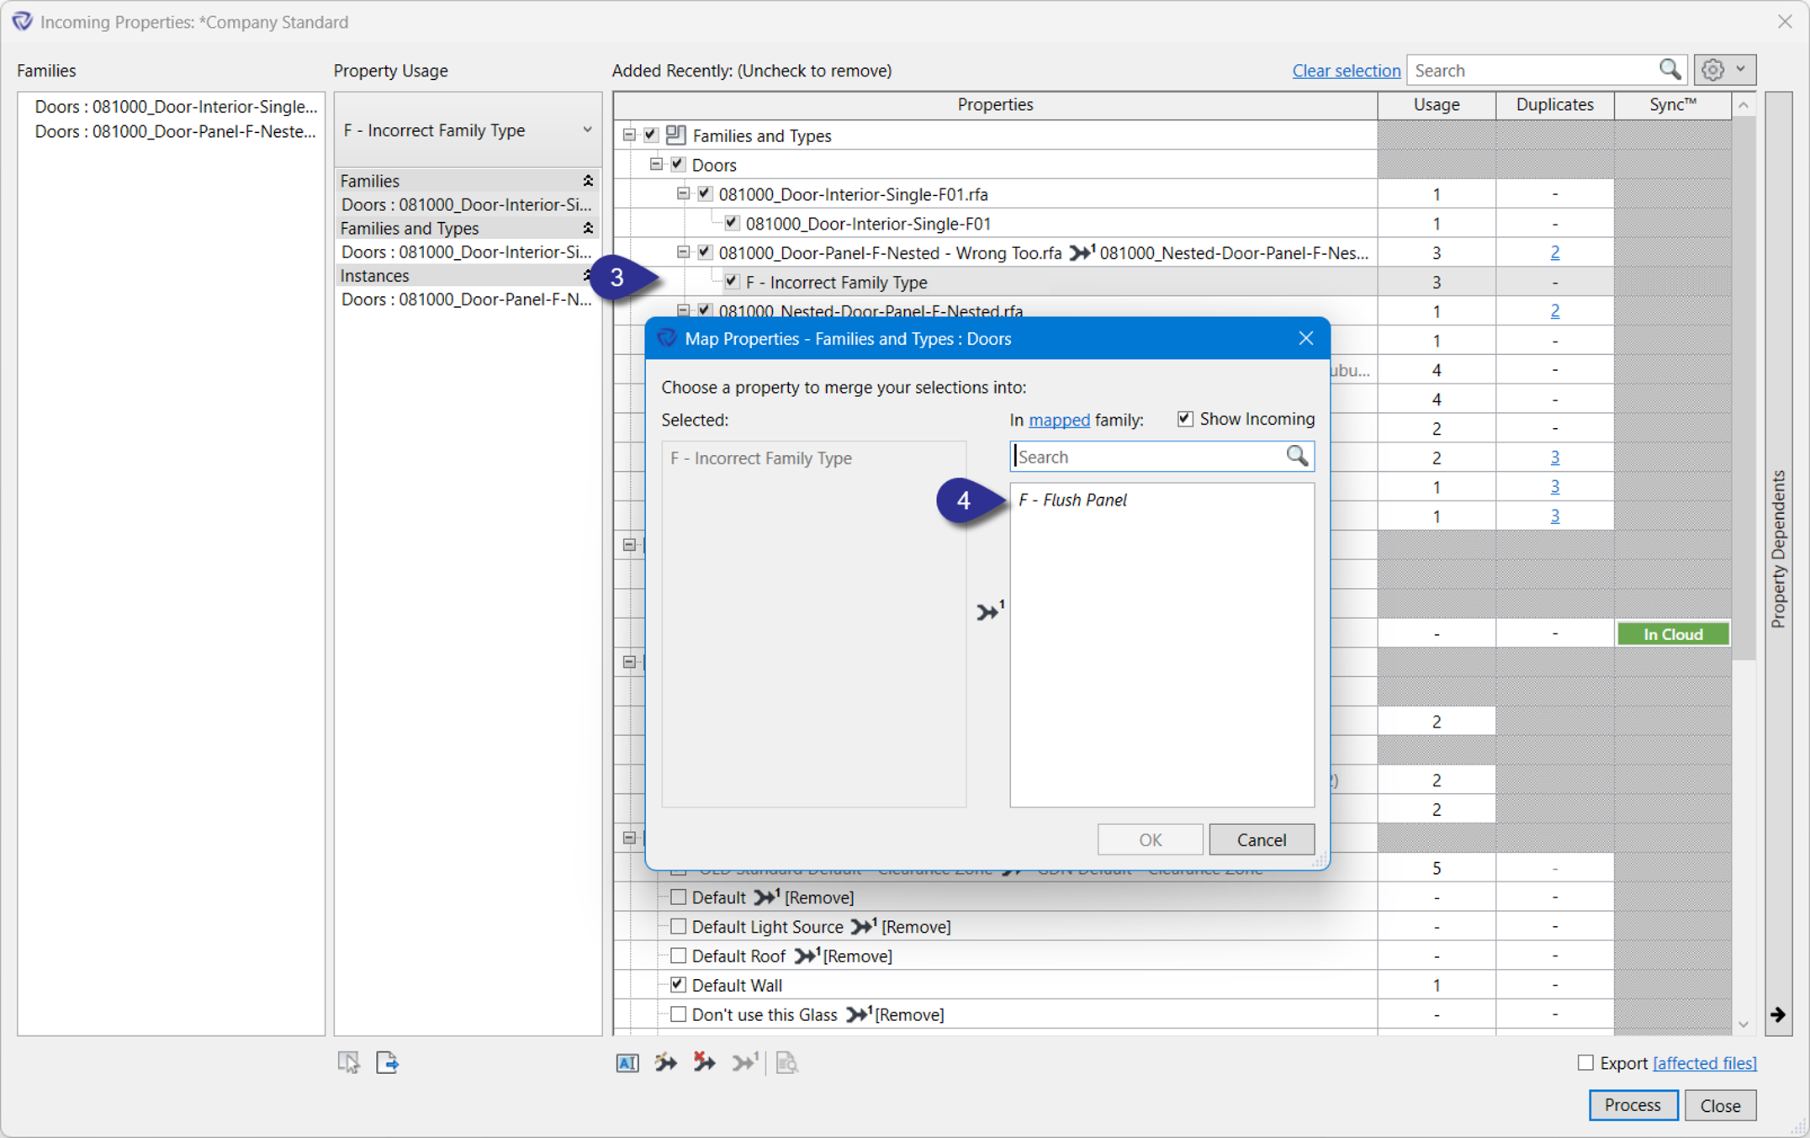1810x1138 pixels.
Task: Click the merge arrow icon between dialog lists
Action: 990,611
